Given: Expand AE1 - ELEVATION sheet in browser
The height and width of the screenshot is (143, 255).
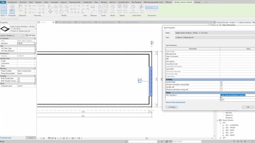Looking at the screenshot, I should 223,125.
